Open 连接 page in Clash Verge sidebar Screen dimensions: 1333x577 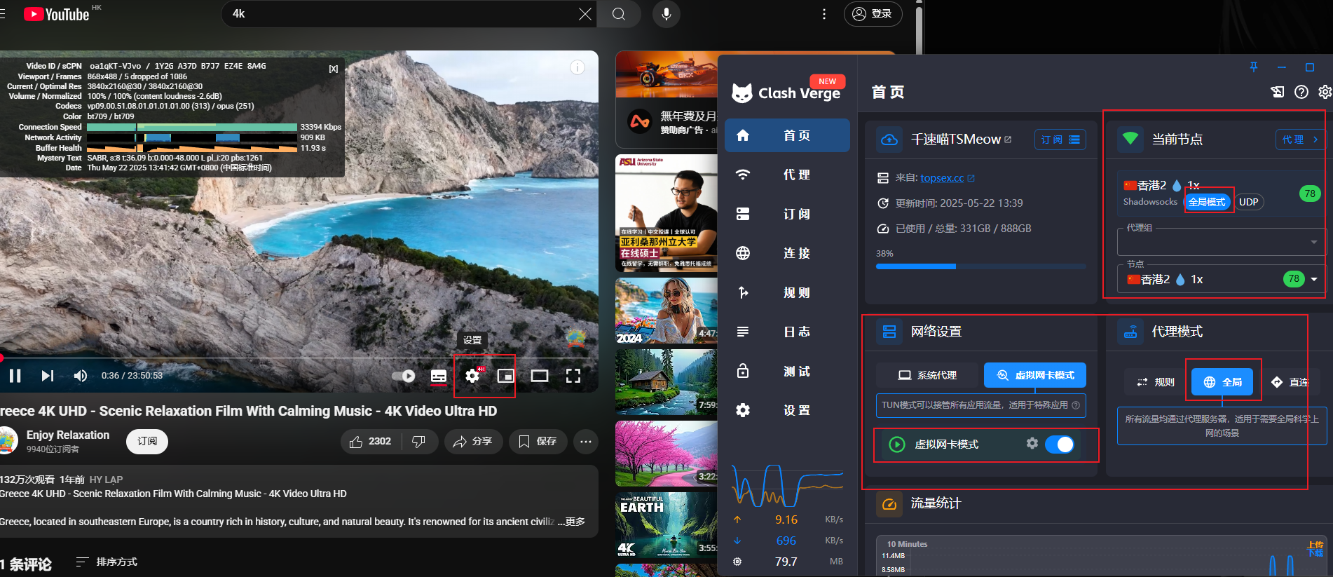point(787,253)
